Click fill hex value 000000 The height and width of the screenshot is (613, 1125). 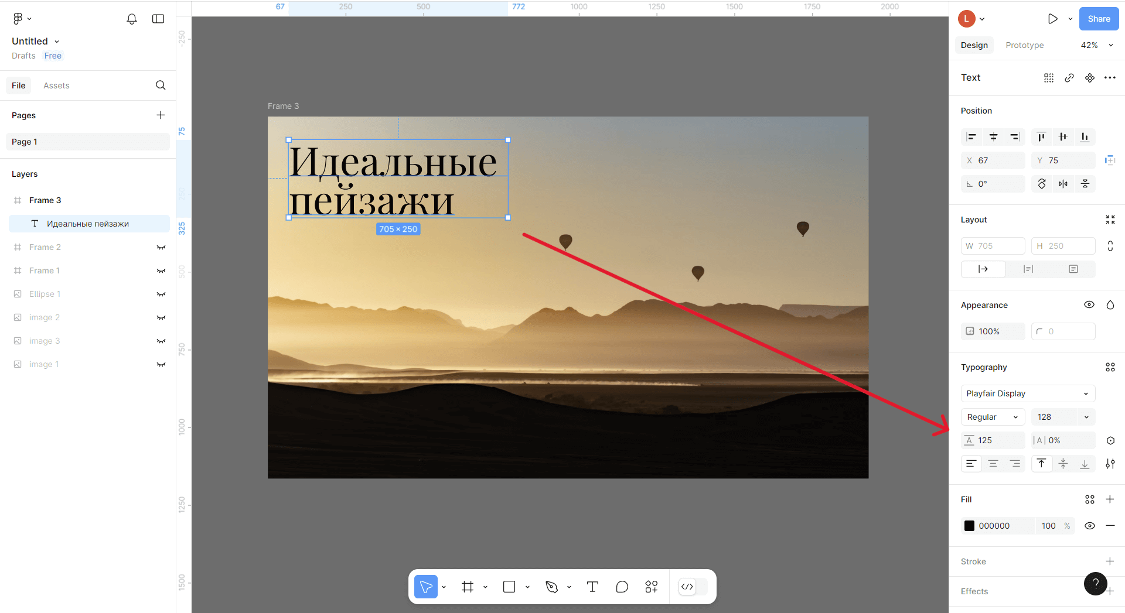point(994,526)
